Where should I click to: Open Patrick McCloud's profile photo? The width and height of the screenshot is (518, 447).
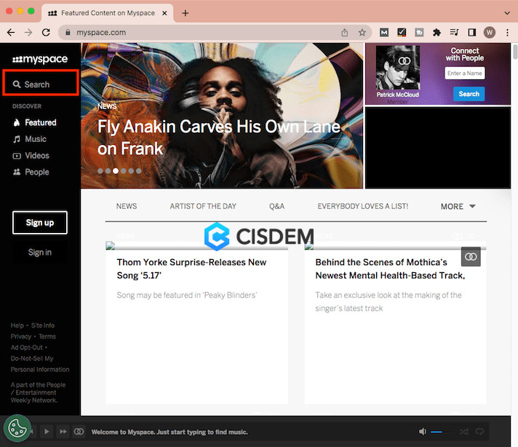pyautogui.click(x=398, y=68)
